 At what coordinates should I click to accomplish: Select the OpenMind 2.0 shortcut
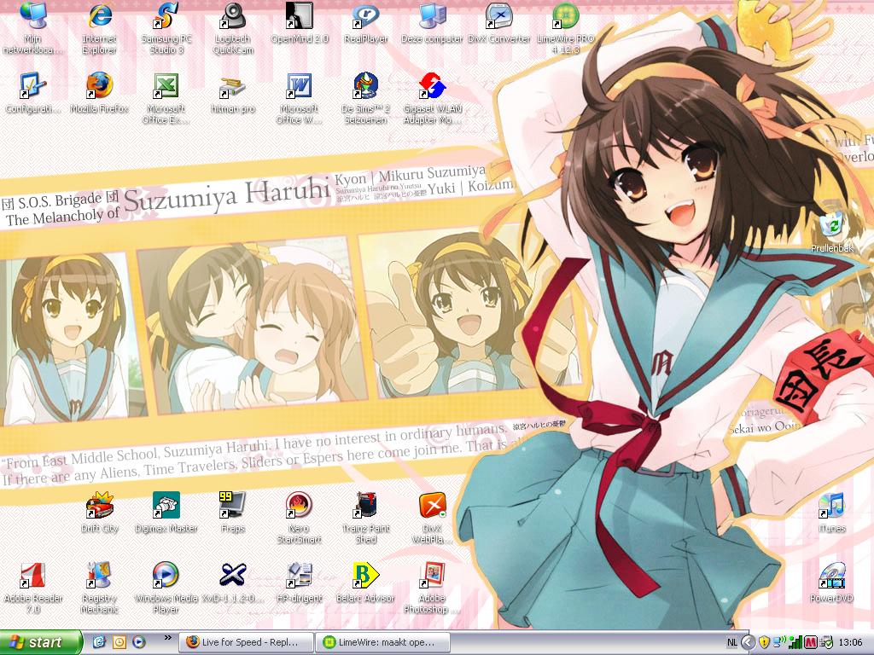[300, 23]
